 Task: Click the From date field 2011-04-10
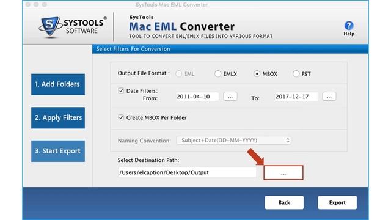[x=197, y=97]
